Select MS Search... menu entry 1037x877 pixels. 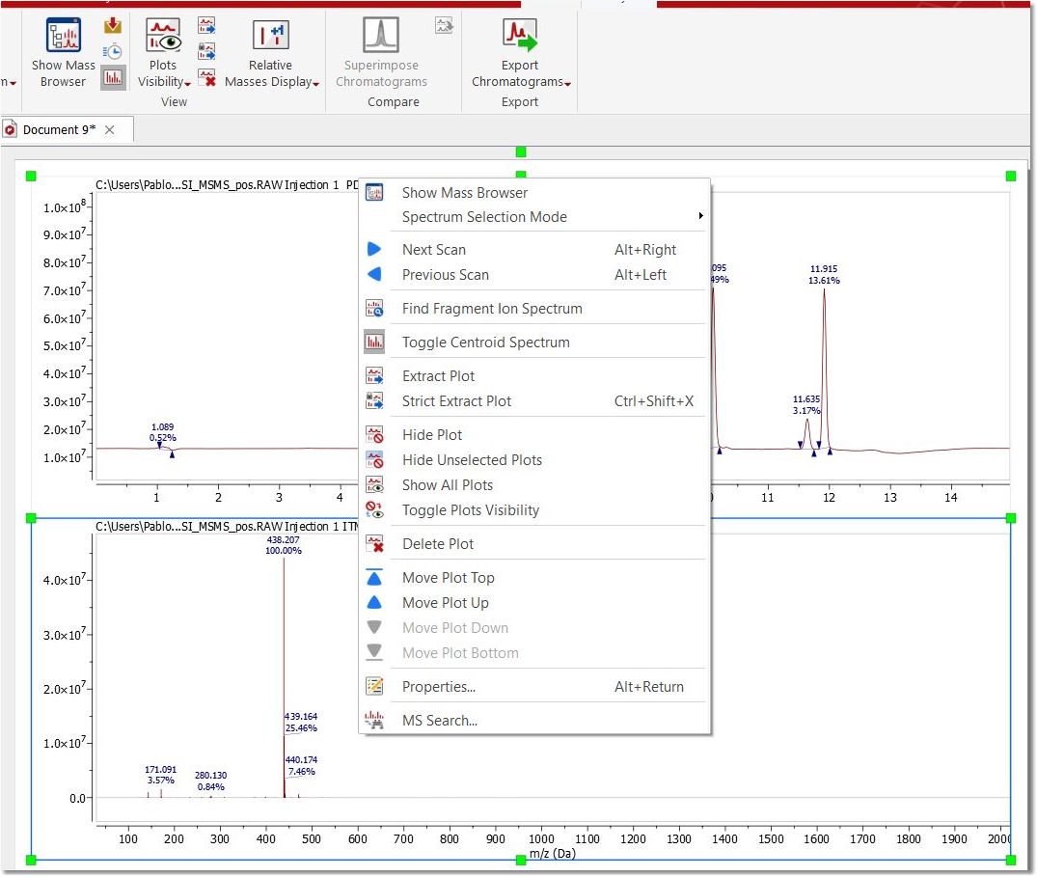point(439,721)
